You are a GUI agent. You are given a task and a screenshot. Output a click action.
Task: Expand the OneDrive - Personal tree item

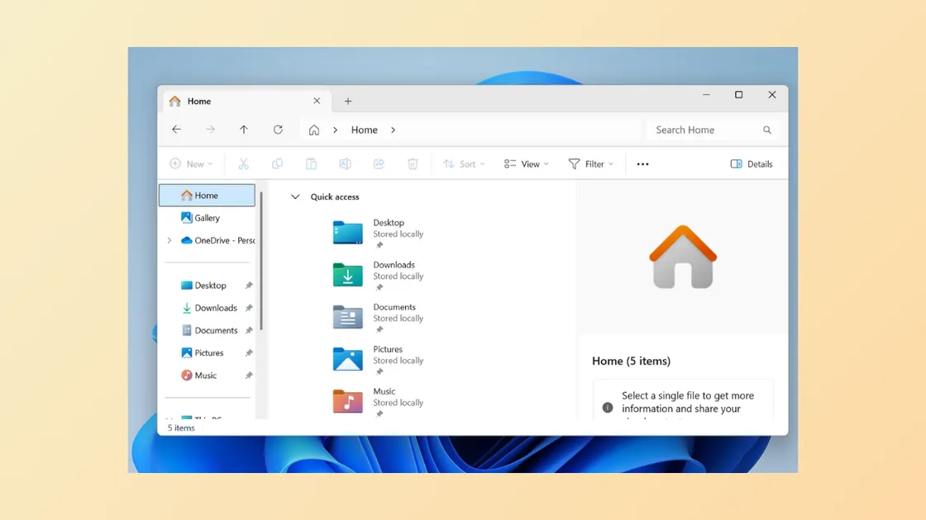[169, 240]
